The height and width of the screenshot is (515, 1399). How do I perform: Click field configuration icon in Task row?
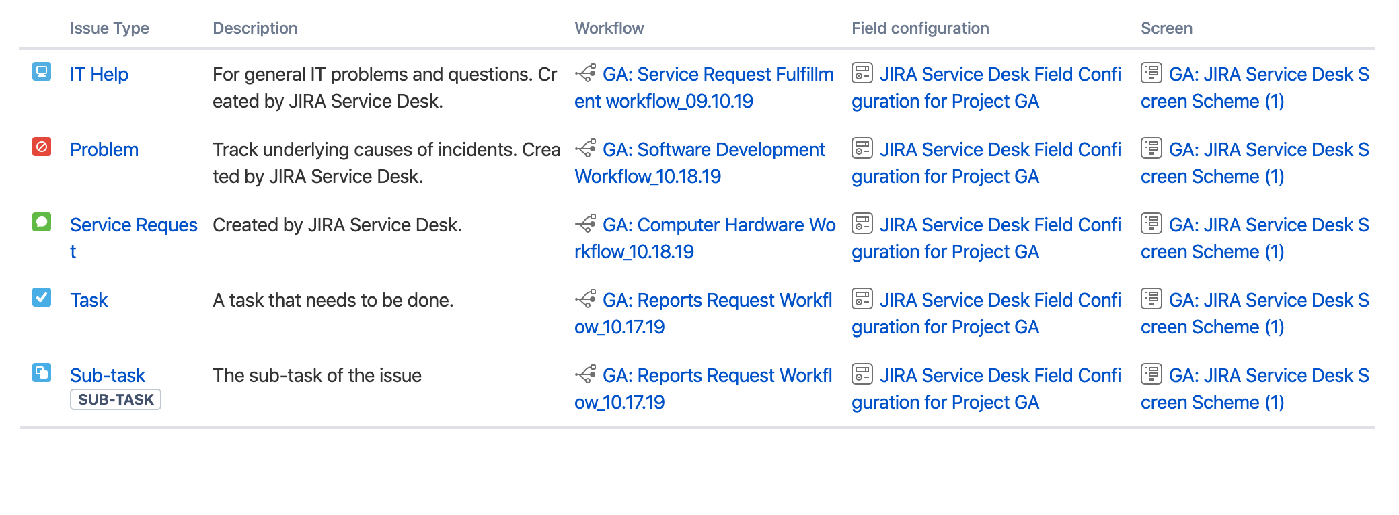[x=862, y=299]
